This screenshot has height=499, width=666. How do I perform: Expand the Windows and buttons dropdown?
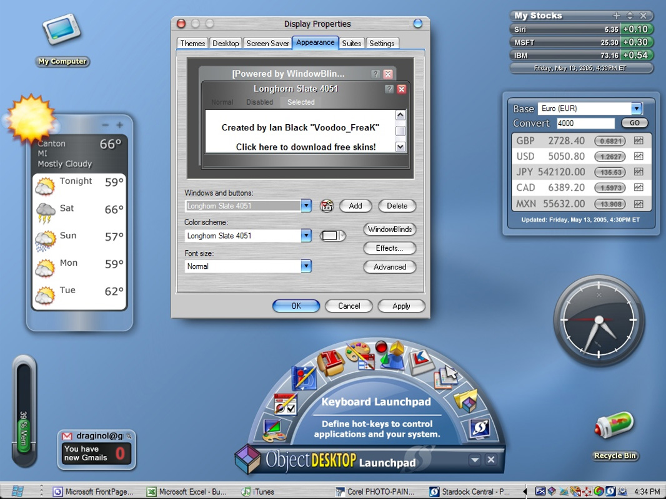(306, 206)
